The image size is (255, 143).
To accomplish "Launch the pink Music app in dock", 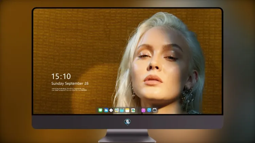I will [143, 110].
